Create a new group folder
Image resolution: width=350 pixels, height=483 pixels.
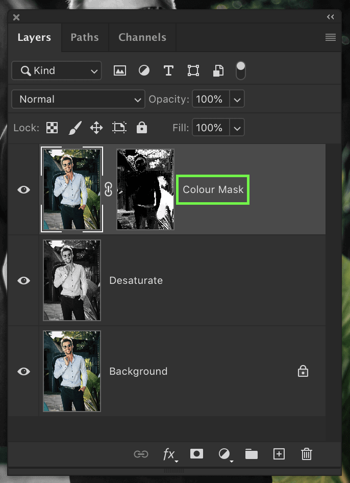[251, 454]
